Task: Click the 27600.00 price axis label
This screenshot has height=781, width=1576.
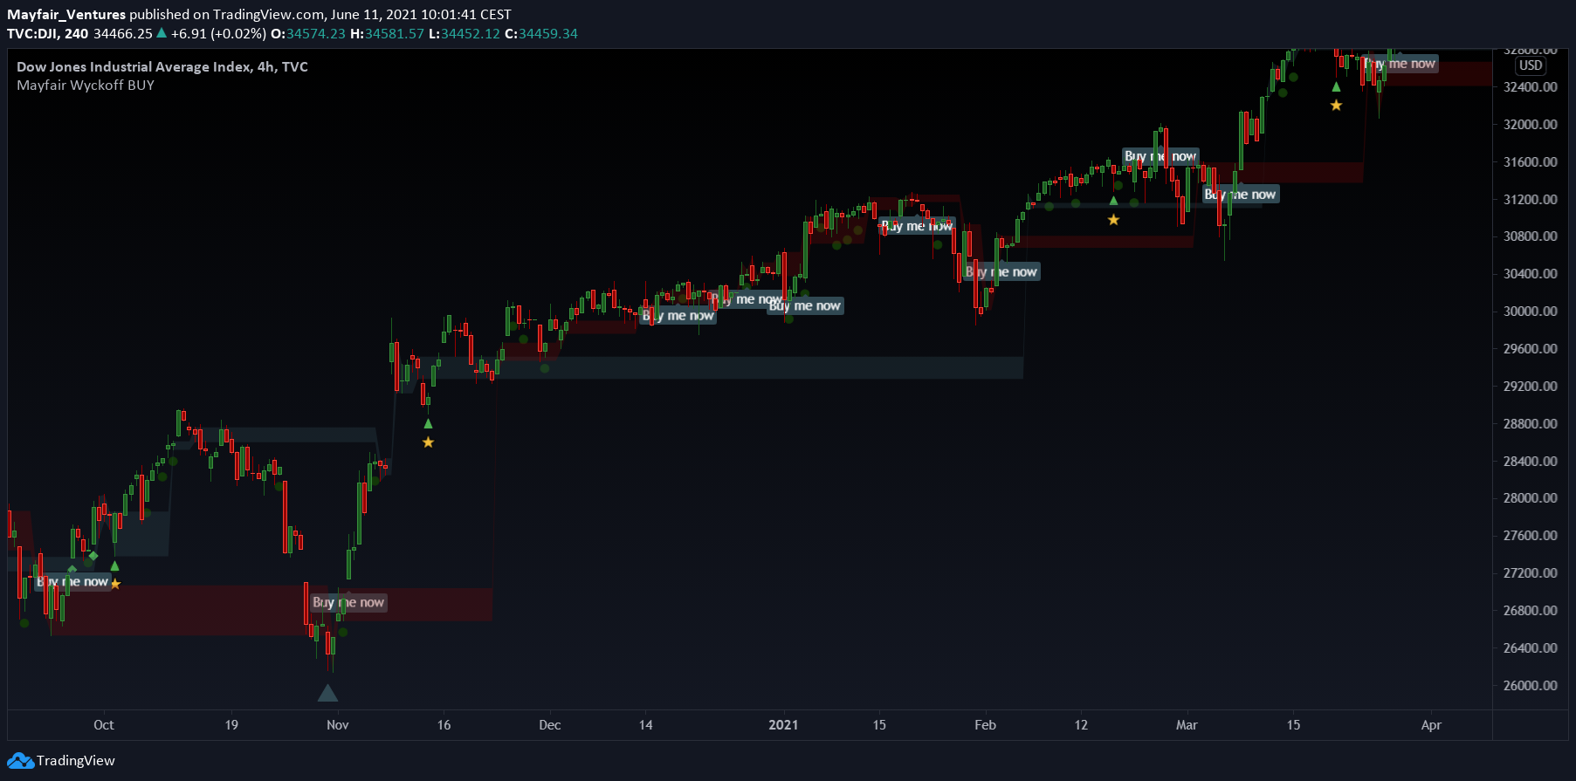Action: [x=1530, y=535]
